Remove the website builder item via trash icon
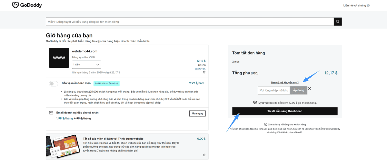 (x=204, y=155)
